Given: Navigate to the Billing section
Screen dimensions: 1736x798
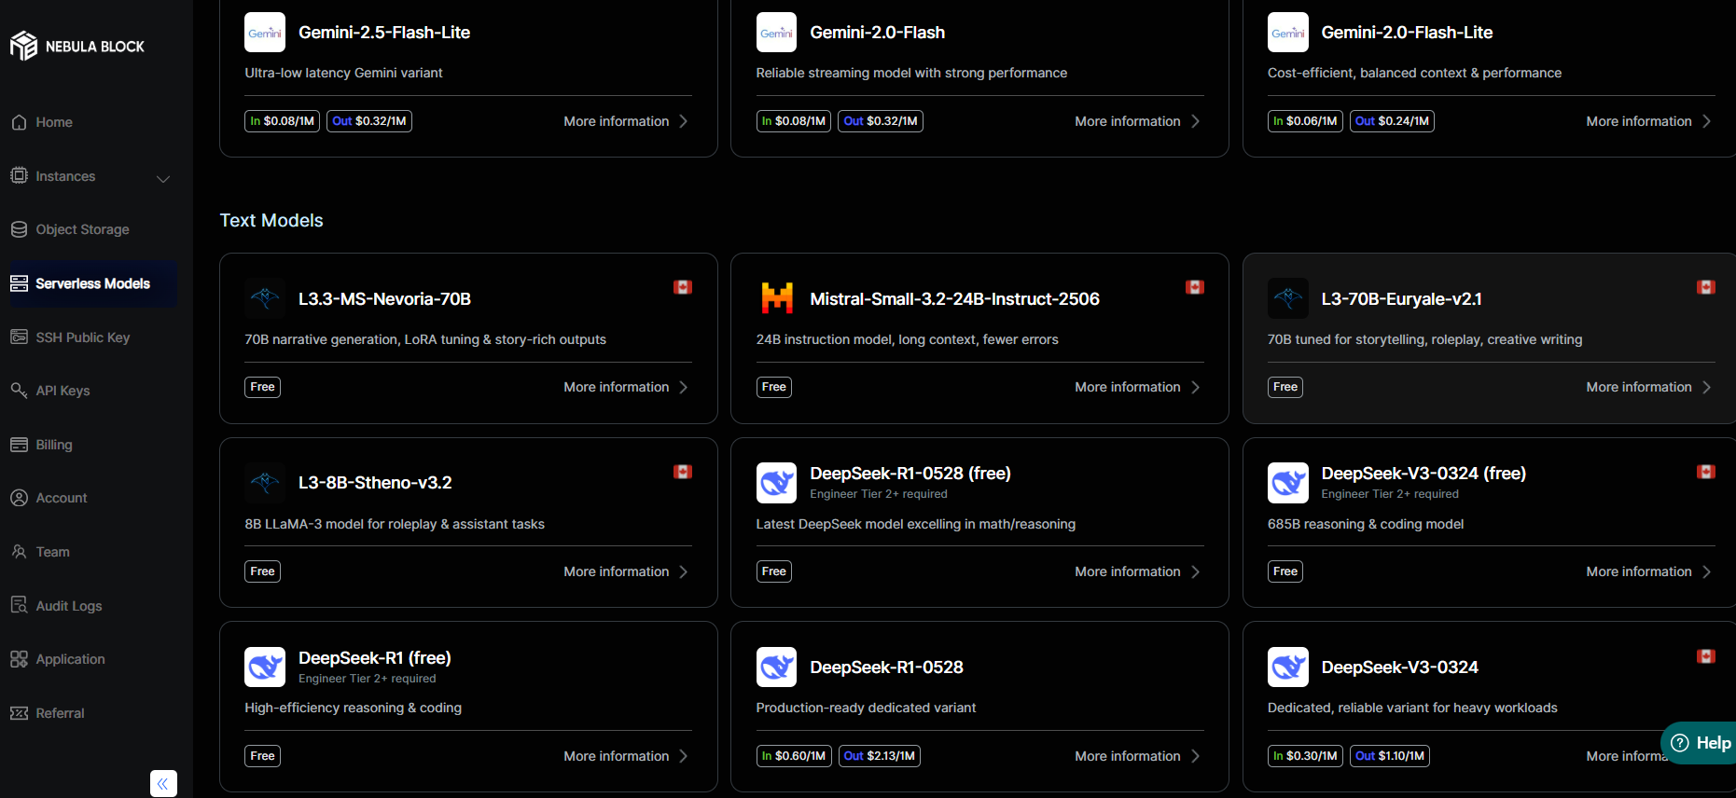Looking at the screenshot, I should pos(53,445).
